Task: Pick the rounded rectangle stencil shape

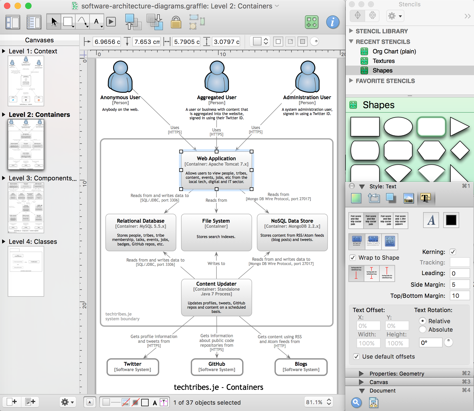Action: click(431, 127)
